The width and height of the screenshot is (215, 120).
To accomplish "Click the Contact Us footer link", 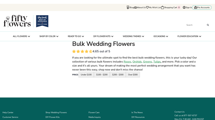I will pyautogui.click(x=180, y=112).
